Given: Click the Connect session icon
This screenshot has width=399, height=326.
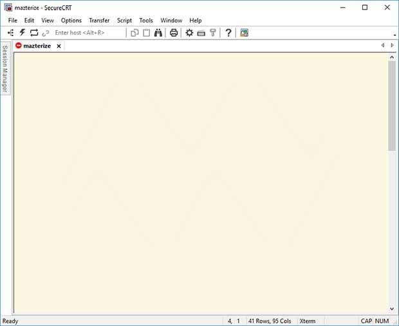Looking at the screenshot, I should coord(10,33).
